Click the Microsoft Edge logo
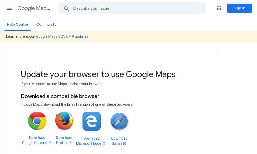The image size is (257, 154). click(92, 121)
